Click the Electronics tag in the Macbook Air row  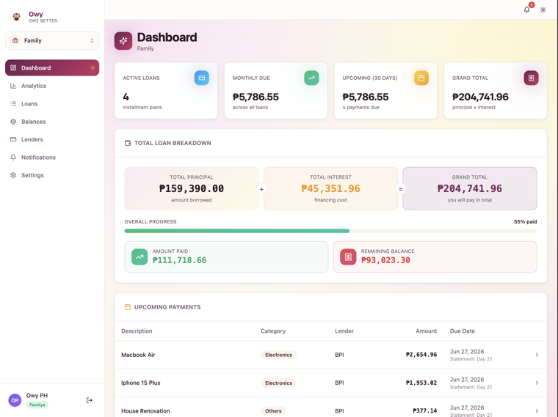[x=279, y=355]
